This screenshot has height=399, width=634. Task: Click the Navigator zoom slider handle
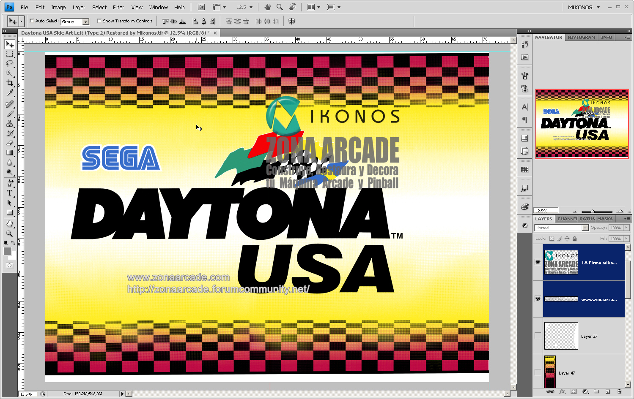pos(593,211)
